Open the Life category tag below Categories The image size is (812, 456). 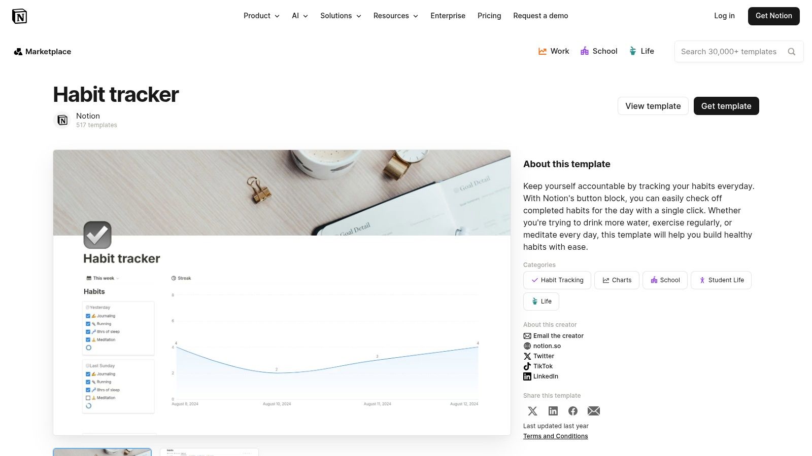(541, 301)
